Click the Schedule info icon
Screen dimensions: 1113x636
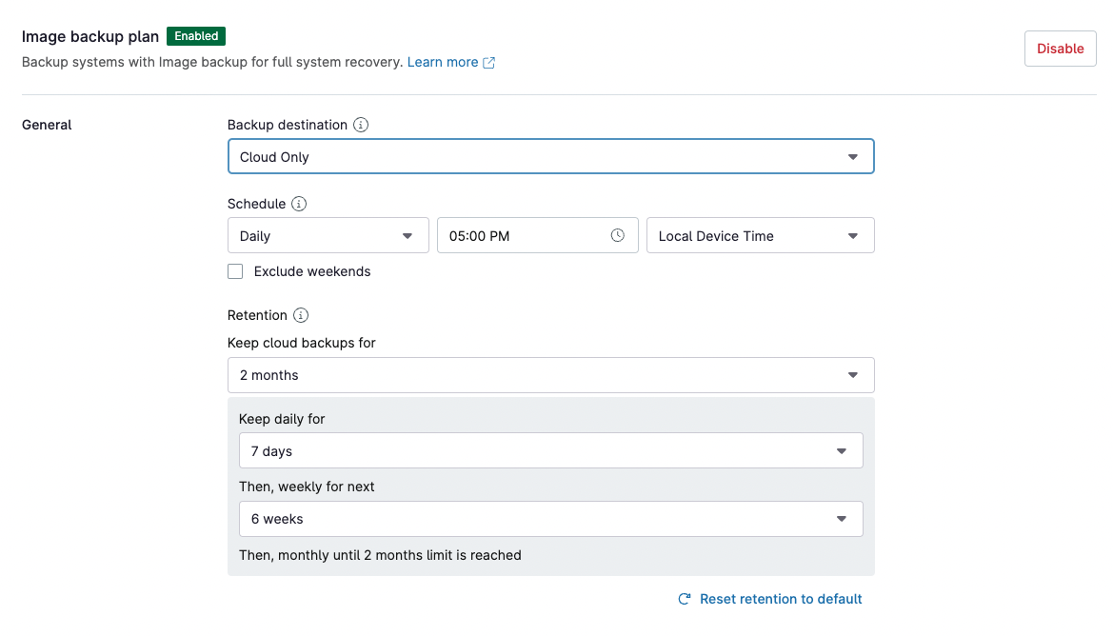pos(296,204)
